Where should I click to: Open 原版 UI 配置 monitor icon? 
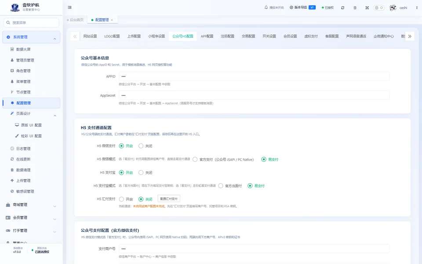click(17, 125)
